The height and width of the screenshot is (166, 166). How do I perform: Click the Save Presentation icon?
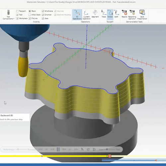[142, 15]
